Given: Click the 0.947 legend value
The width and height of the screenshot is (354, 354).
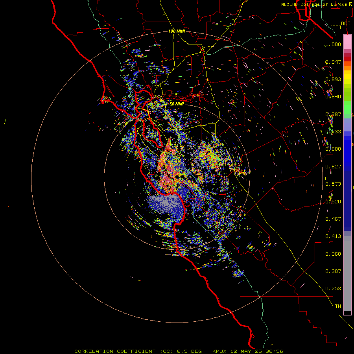Looking at the screenshot, I should pos(333,62).
